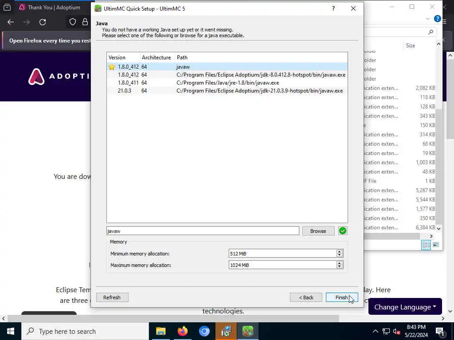Sort by the Path column header
This screenshot has width=454, height=340.
261,57
